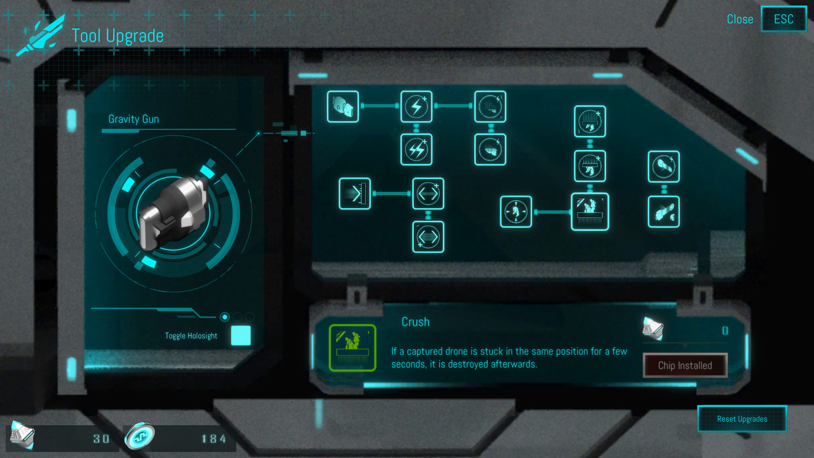Close the Tool Upgrade screen
814x458 pixels.
click(x=739, y=19)
